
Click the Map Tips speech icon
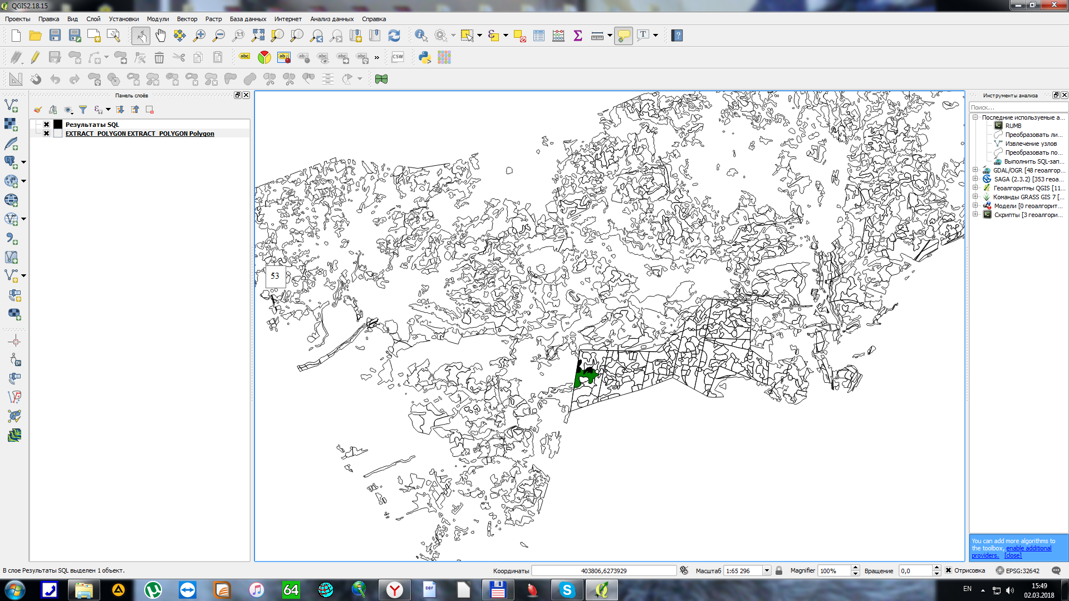[x=624, y=36]
